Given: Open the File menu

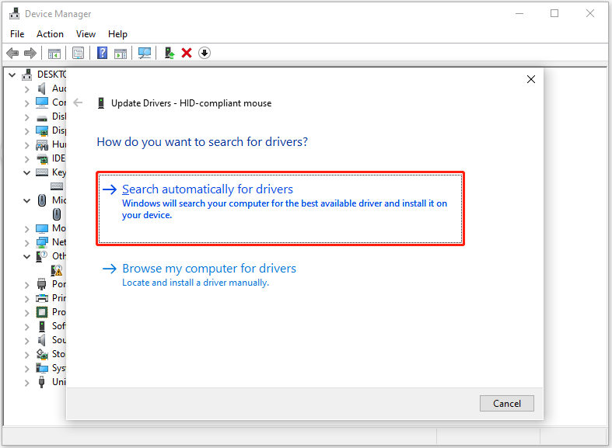Looking at the screenshot, I should coord(17,34).
